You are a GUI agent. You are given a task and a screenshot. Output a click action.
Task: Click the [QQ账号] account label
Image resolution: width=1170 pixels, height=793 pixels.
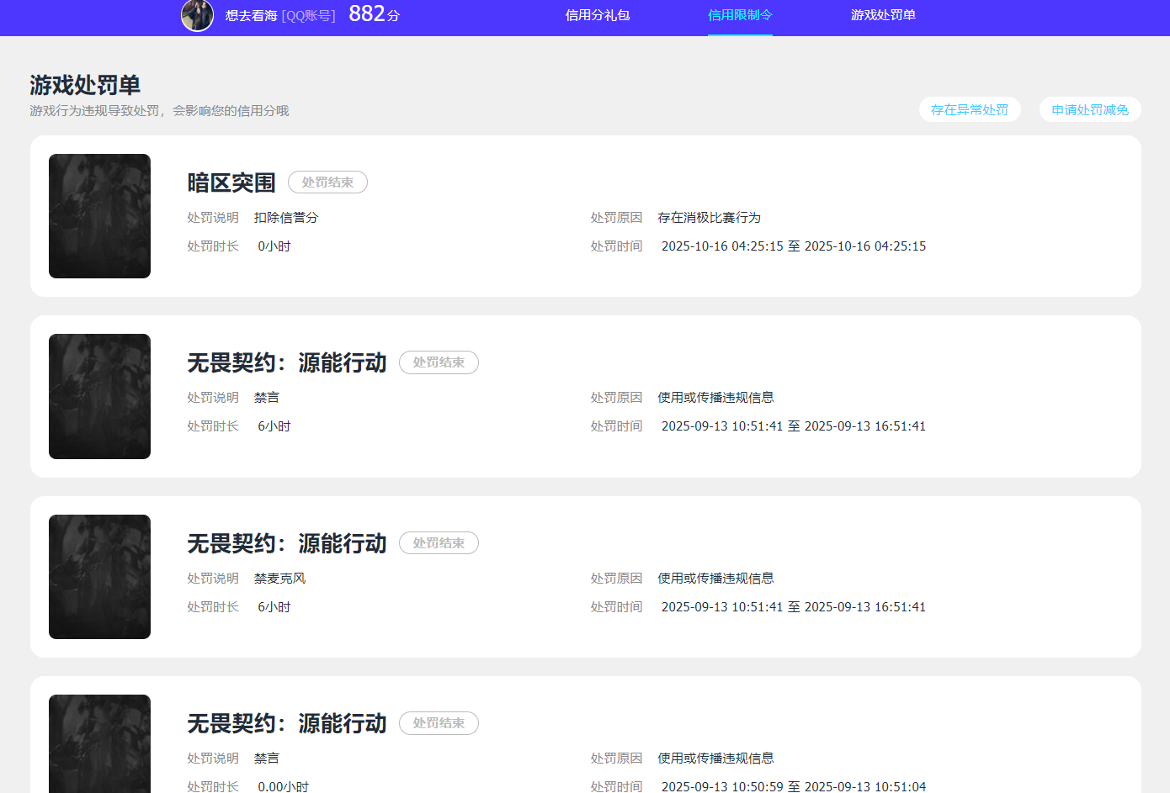308,14
